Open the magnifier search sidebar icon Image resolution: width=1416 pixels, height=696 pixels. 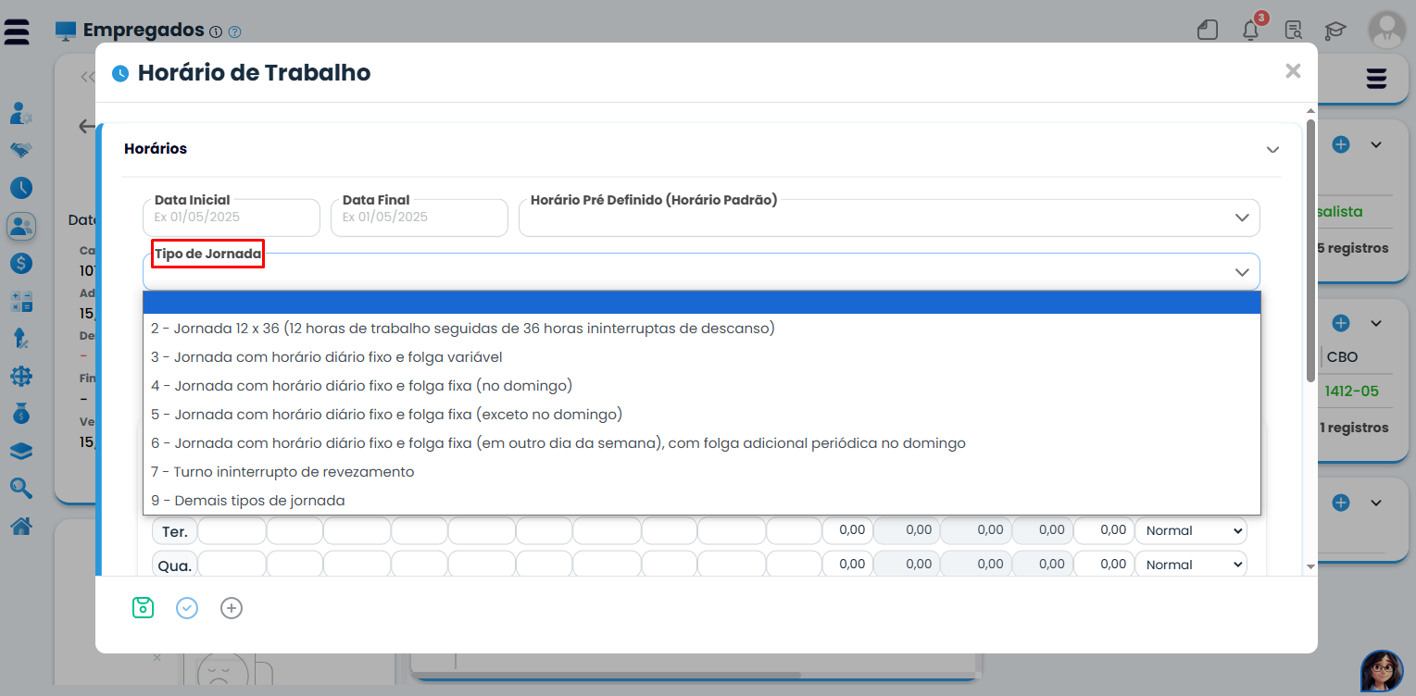click(x=21, y=488)
